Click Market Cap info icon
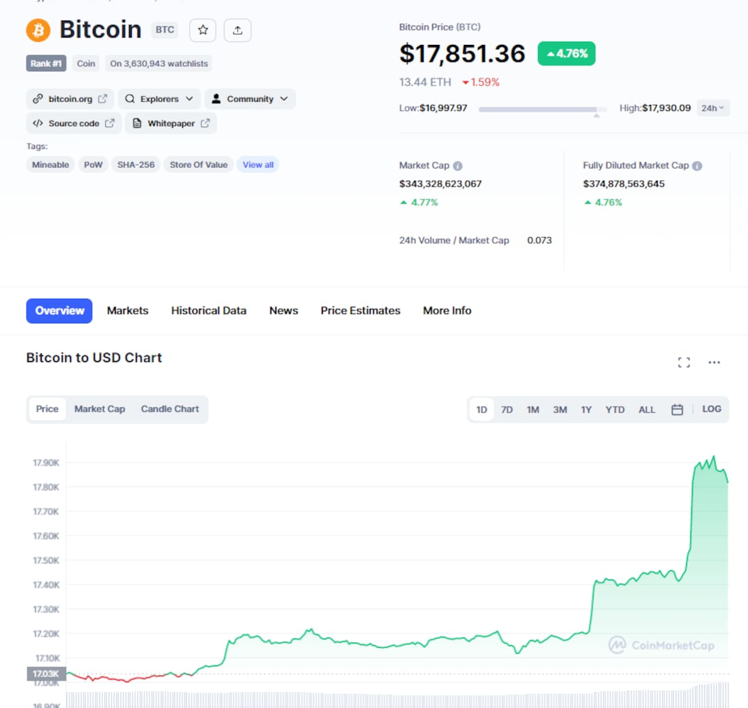Image resolution: width=748 pixels, height=708 pixels. tap(458, 166)
